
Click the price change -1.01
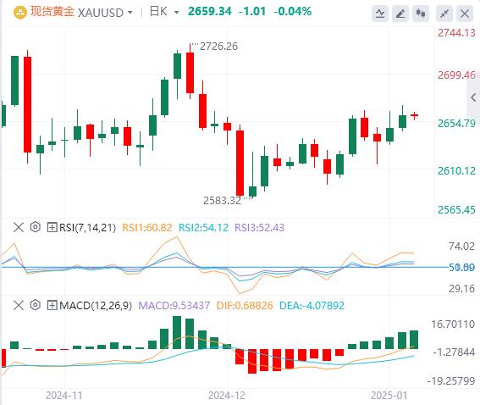click(252, 11)
